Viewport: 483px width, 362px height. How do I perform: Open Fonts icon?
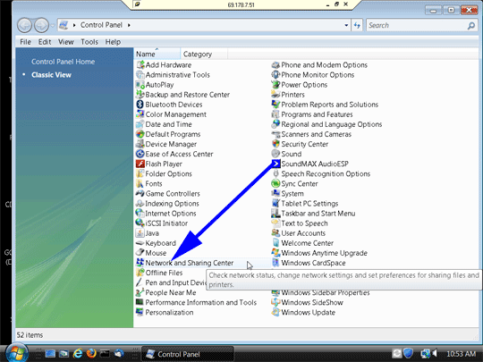click(x=140, y=184)
